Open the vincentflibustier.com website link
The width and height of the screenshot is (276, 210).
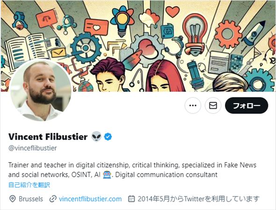click(90, 199)
